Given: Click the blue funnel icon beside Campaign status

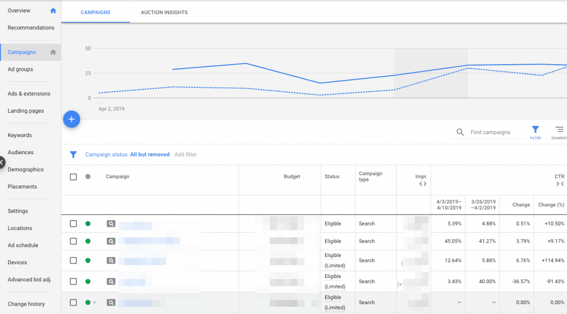Looking at the screenshot, I should (x=73, y=155).
